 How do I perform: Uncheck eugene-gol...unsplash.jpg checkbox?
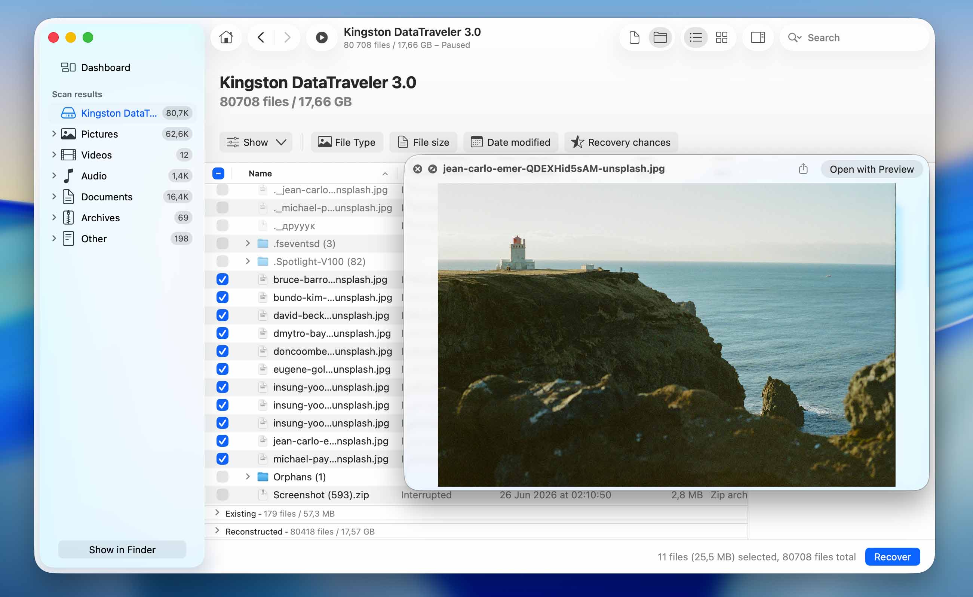tap(222, 369)
